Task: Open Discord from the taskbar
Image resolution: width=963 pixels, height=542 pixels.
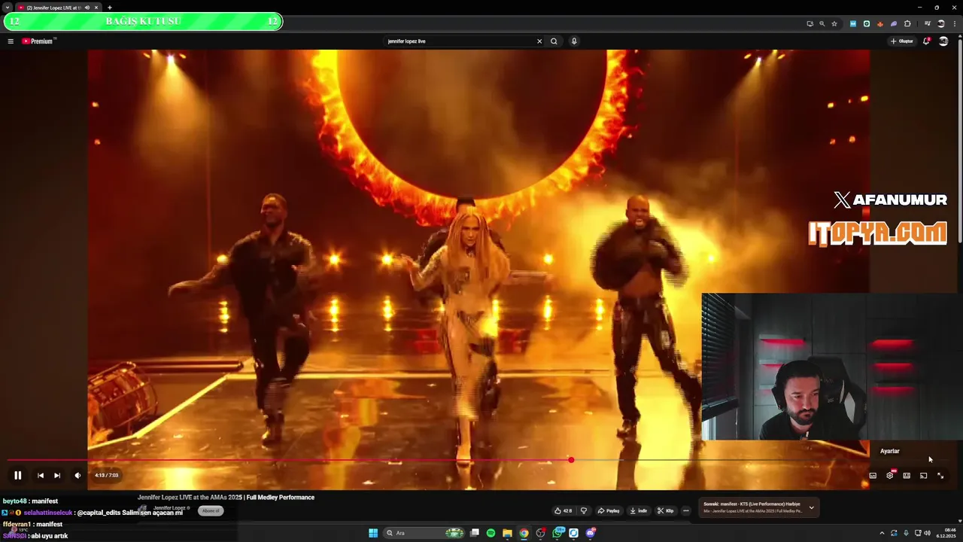Action: tap(591, 533)
